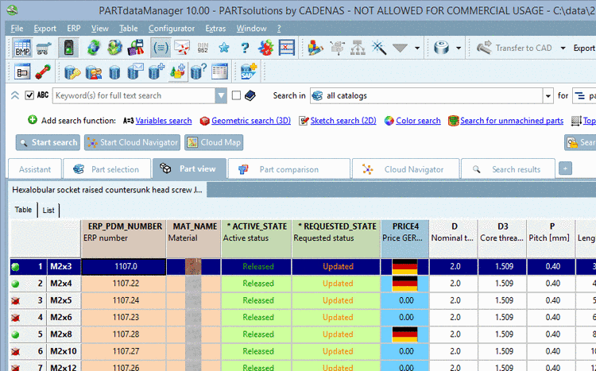The image size is (596, 371).
Task: Open the Extras menu
Action: pyautogui.click(x=215, y=29)
